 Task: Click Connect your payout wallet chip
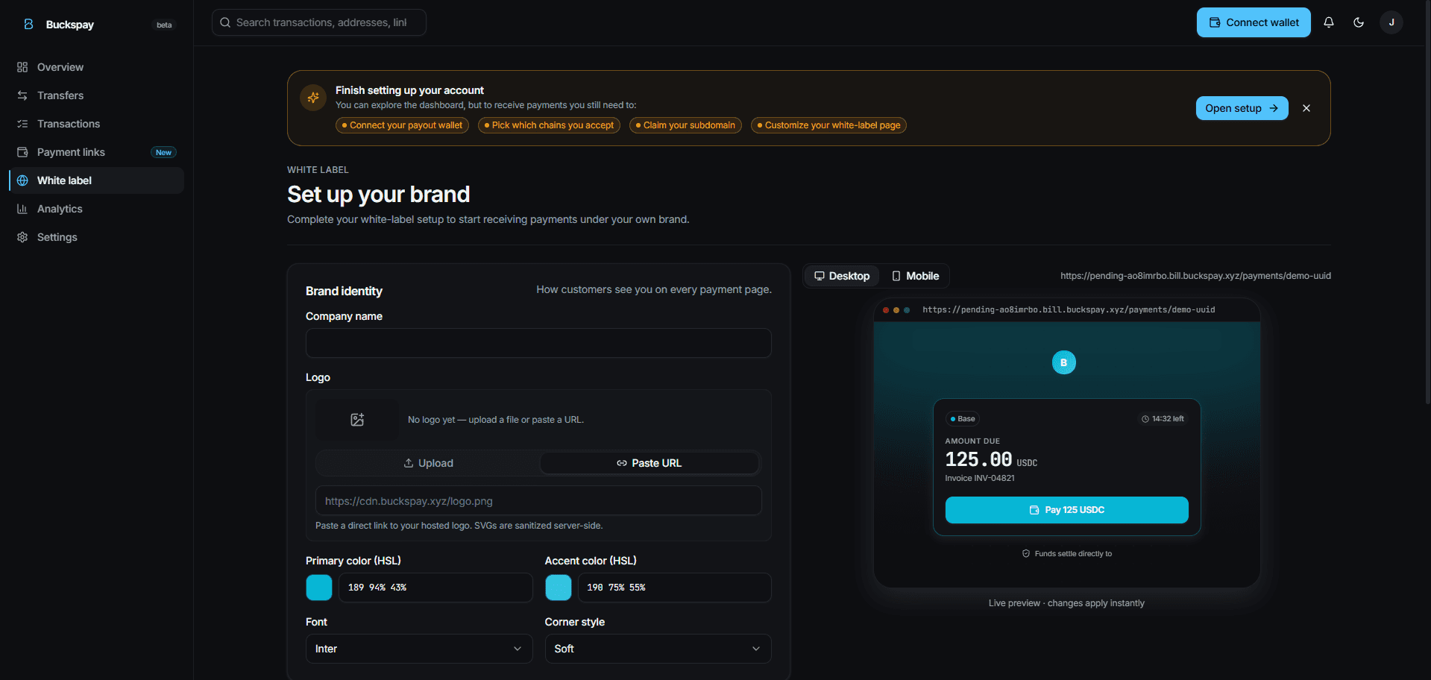[x=402, y=125]
